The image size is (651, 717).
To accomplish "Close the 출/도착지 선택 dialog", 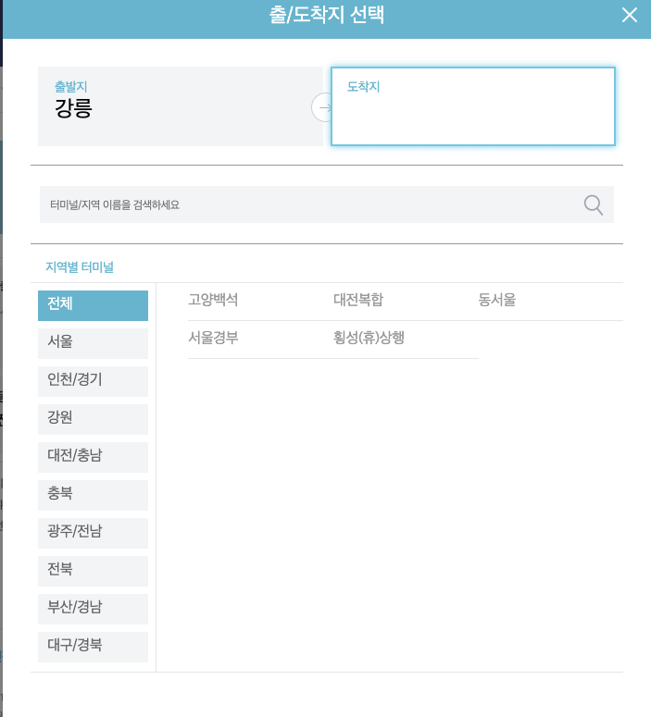I will coord(630,15).
